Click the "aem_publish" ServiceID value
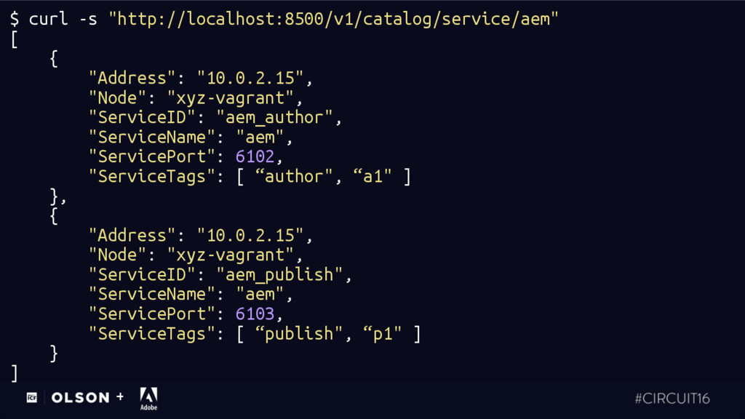This screenshot has width=745, height=419. click(279, 274)
